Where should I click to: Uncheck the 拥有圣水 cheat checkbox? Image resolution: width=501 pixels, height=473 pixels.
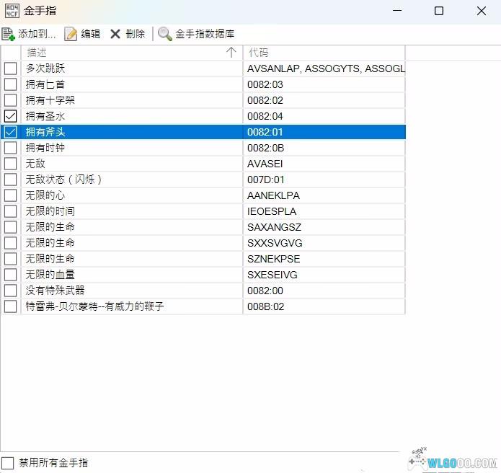pos(11,116)
